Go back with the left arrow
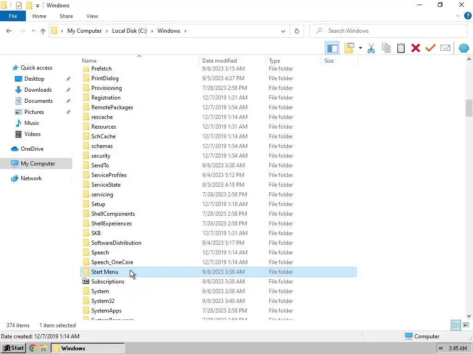The height and width of the screenshot is (354, 473). tap(9, 31)
